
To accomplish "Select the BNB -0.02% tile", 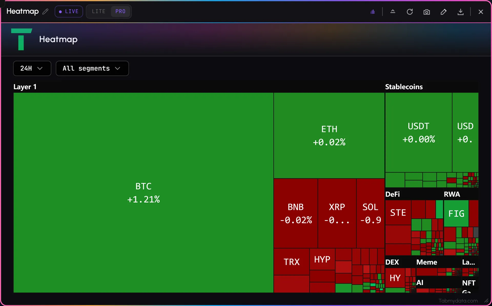I will [x=296, y=213].
